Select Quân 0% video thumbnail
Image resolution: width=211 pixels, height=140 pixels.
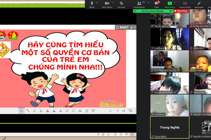200,39
